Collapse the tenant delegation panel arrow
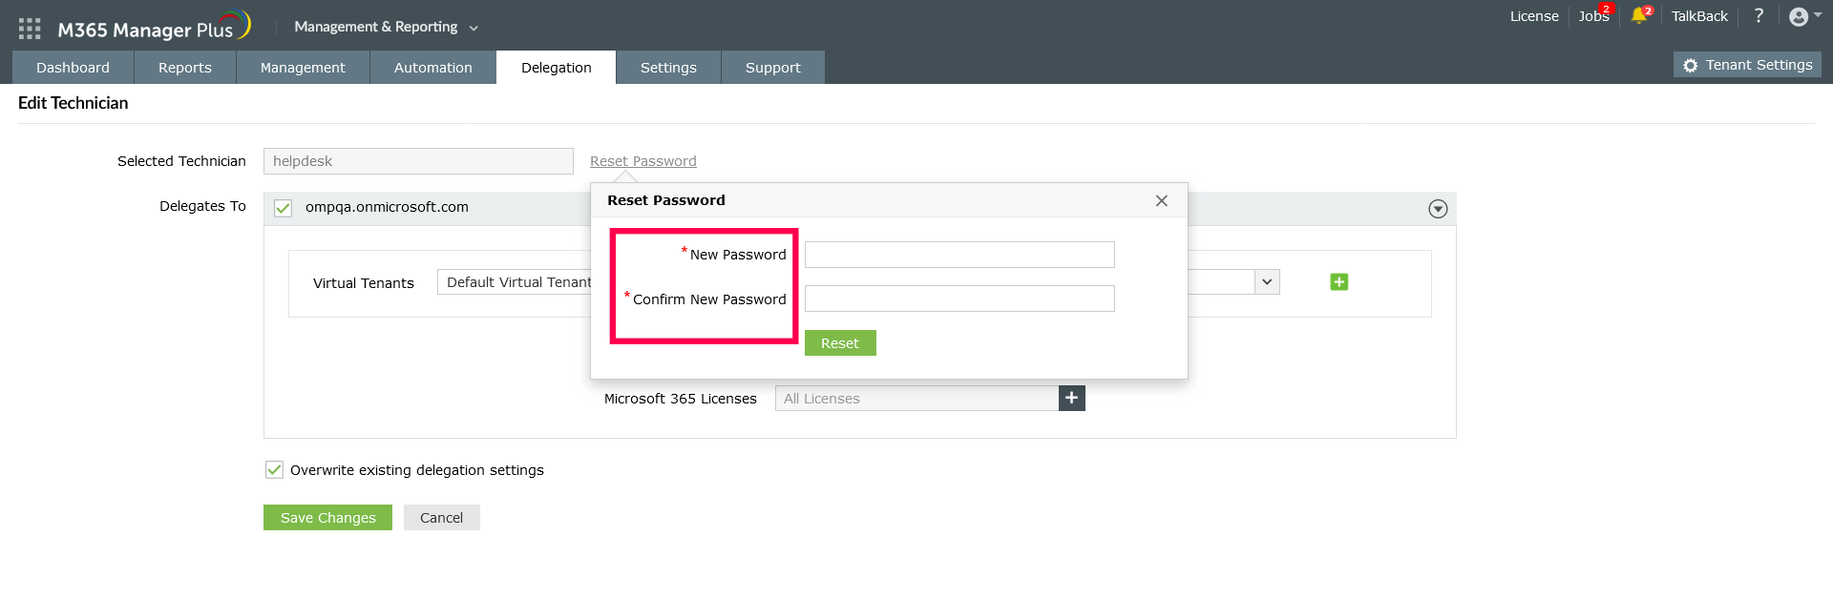Screen dimensions: 1833x598 [x=1438, y=209]
